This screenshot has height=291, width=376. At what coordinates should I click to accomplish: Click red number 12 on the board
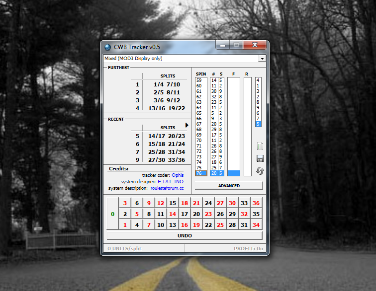pyautogui.click(x=161, y=203)
